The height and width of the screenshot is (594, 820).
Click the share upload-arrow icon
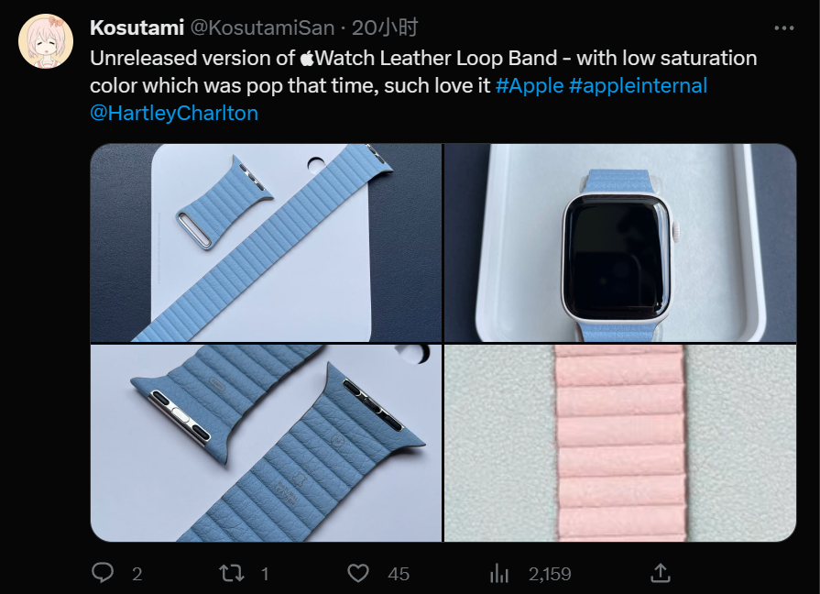point(659,573)
